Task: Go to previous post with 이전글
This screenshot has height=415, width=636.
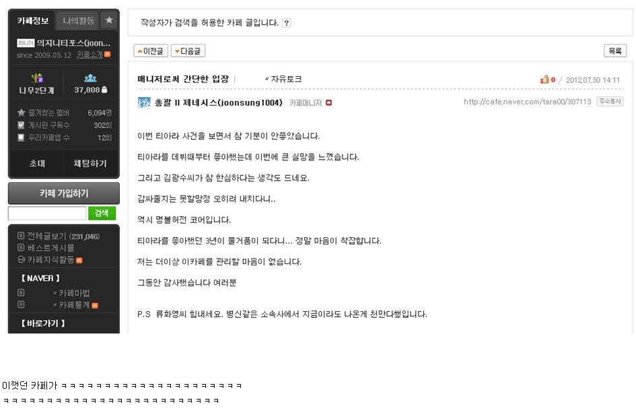Action: (x=151, y=51)
